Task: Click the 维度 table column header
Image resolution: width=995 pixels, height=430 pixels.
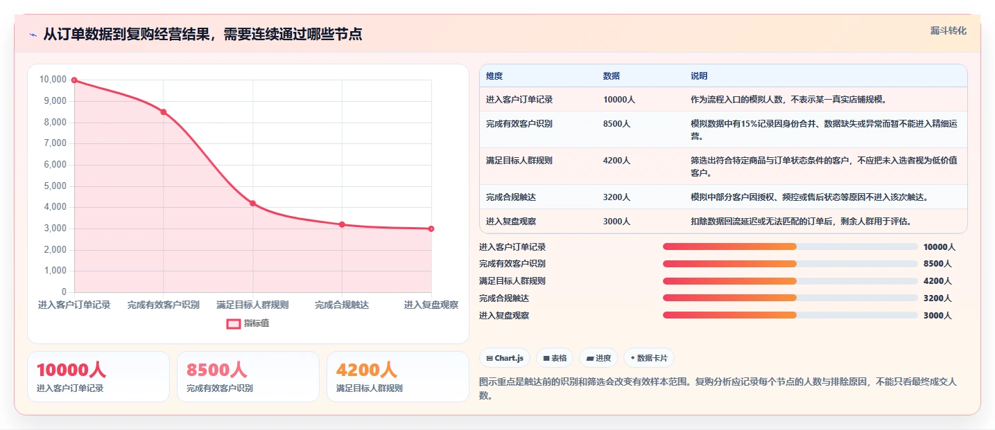Action: point(494,75)
